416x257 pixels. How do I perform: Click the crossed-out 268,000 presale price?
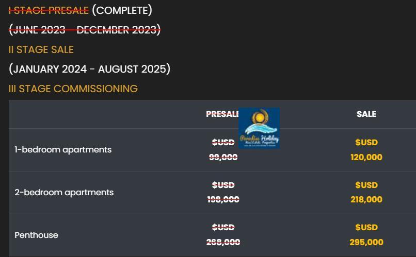[x=223, y=242]
